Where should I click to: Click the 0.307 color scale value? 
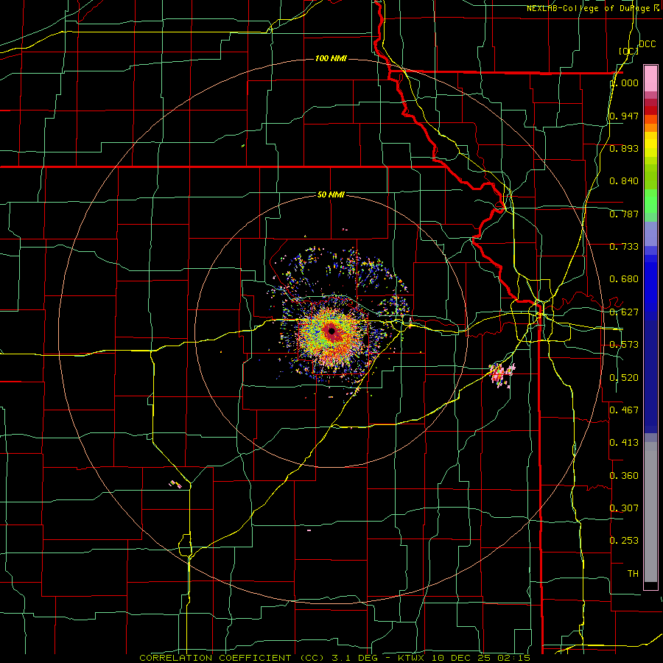624,508
